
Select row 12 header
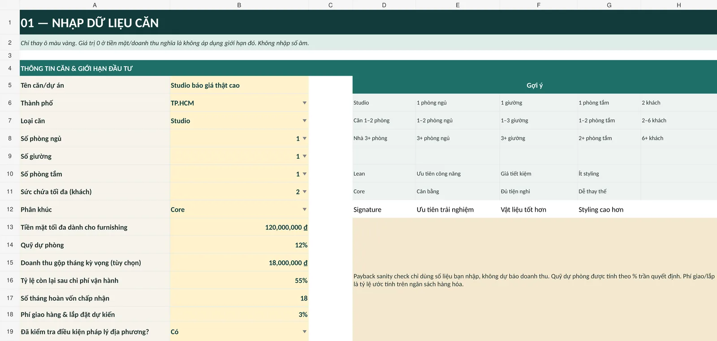(x=10, y=209)
